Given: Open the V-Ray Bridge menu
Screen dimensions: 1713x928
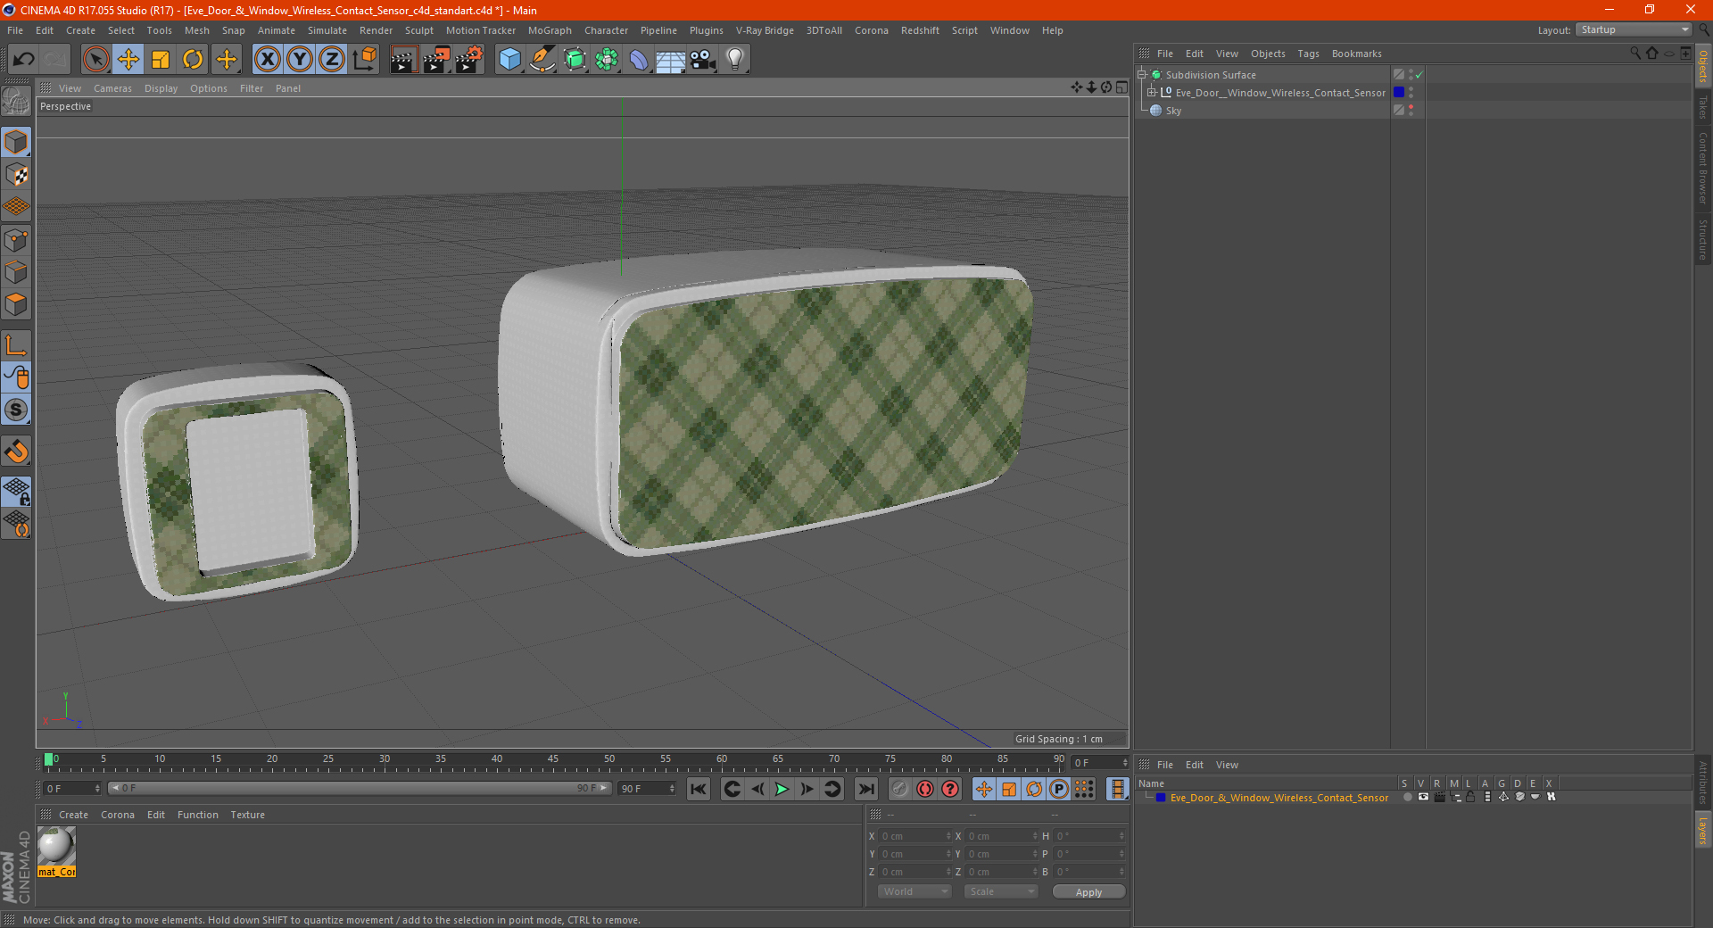Looking at the screenshot, I should (x=765, y=30).
